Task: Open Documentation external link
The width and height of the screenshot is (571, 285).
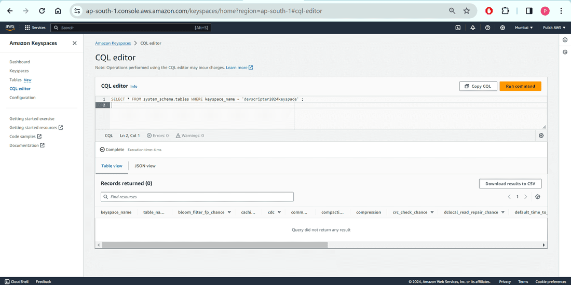Action: pos(27,145)
